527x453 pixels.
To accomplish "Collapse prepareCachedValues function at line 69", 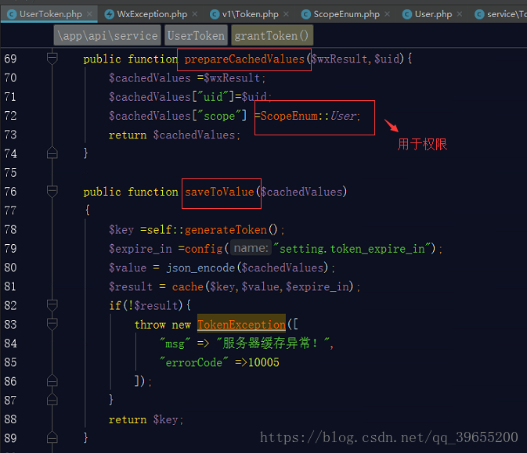I will click(52, 59).
